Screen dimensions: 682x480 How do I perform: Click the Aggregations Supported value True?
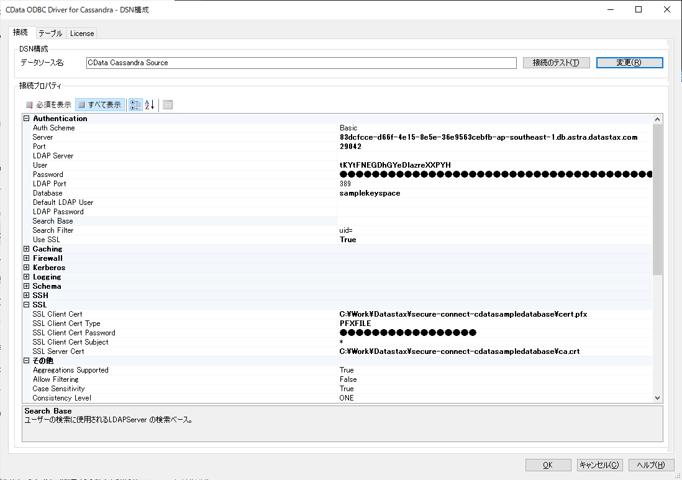point(347,370)
